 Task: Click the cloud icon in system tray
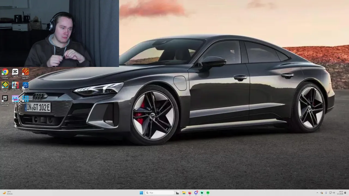322,193
